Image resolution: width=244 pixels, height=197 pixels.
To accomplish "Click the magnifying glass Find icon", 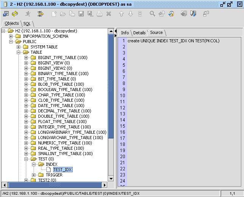I will pos(152,14).
